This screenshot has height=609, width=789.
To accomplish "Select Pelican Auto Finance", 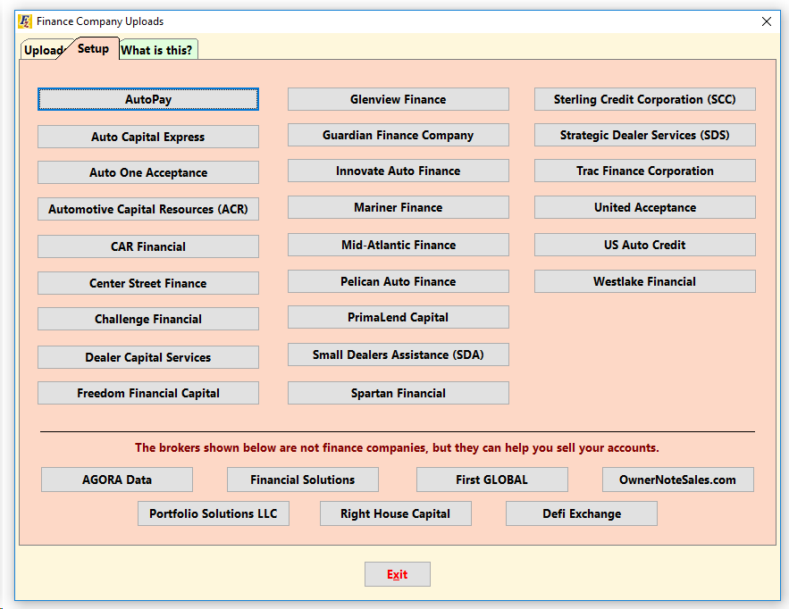I will (399, 281).
